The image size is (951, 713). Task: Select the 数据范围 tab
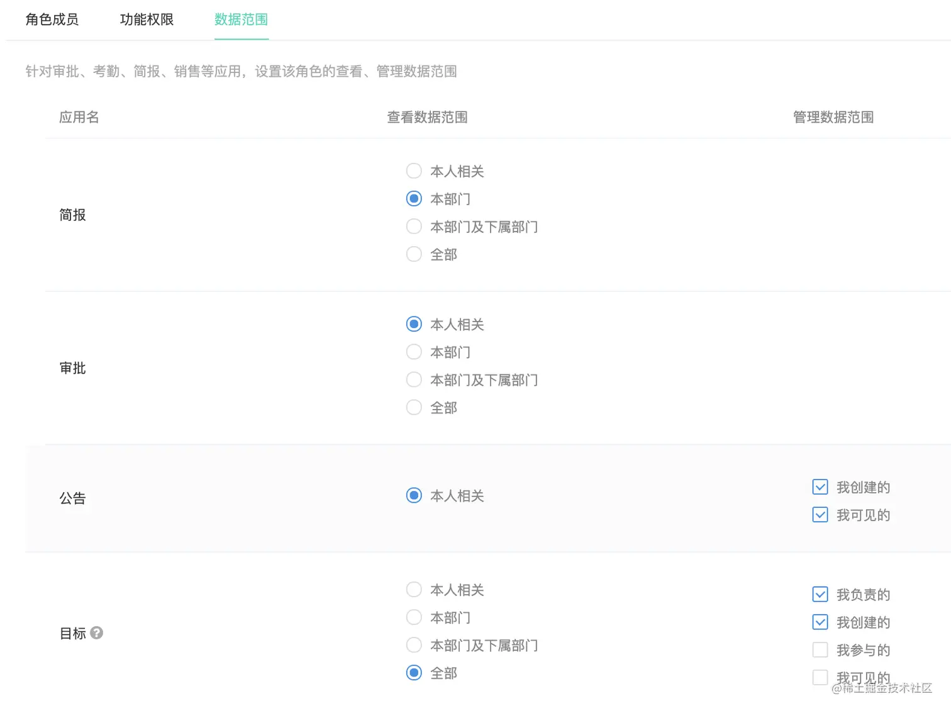pyautogui.click(x=241, y=20)
